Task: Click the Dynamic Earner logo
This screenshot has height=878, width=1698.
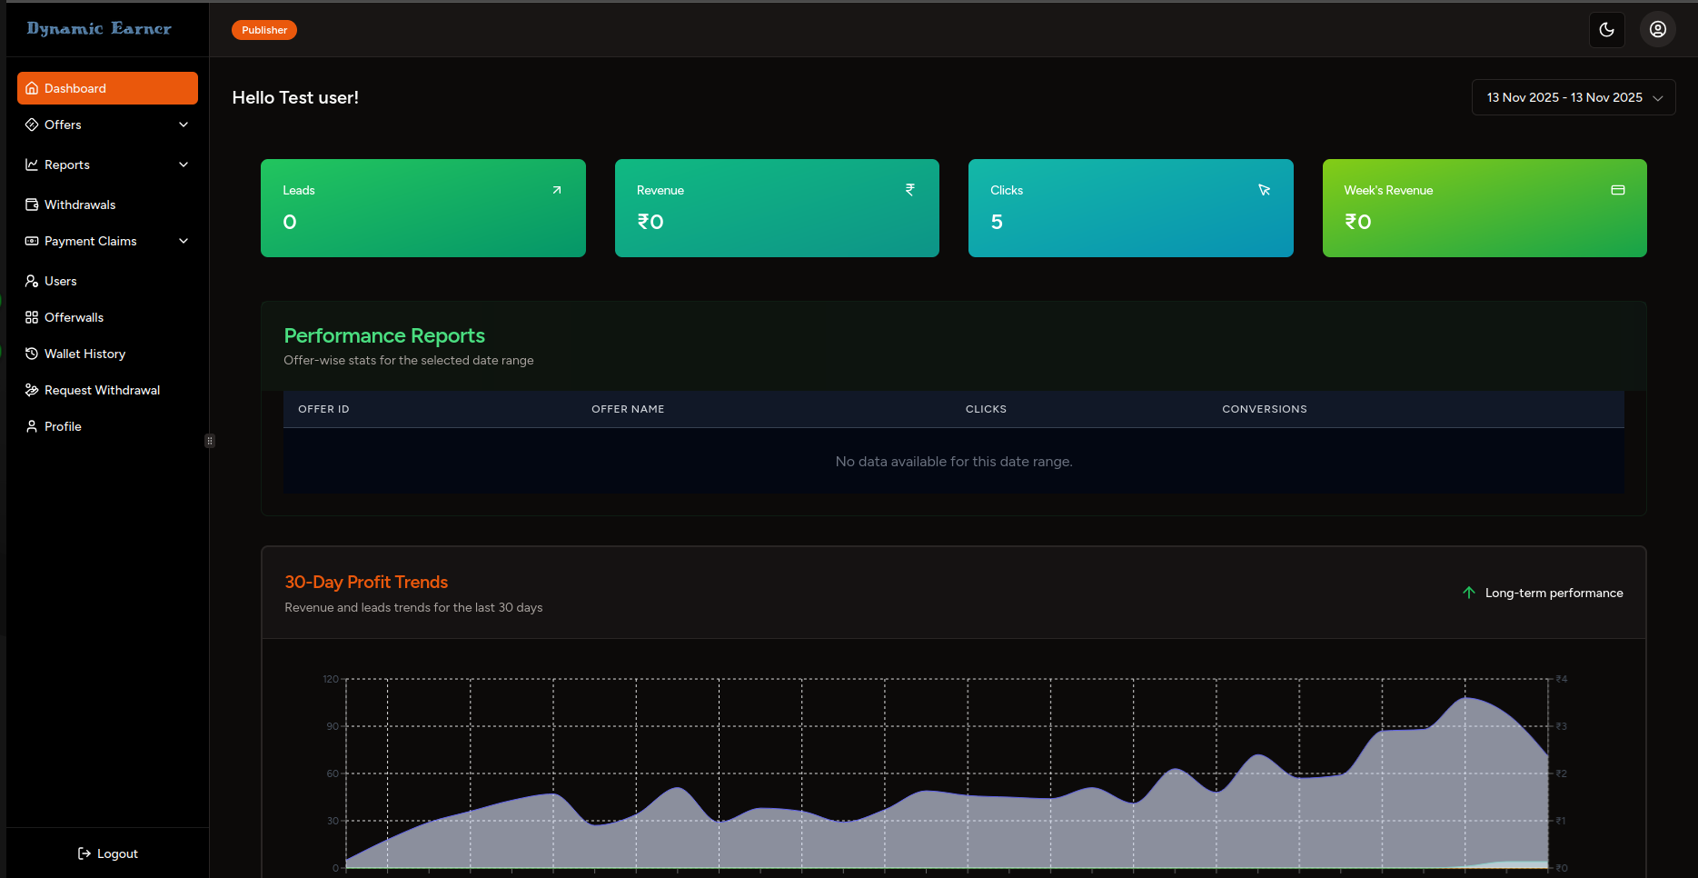Action: click(98, 28)
